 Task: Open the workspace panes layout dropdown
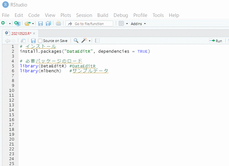pos(123,23)
